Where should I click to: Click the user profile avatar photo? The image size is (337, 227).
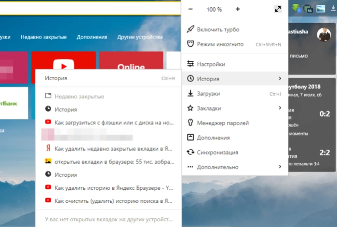pos(324,34)
